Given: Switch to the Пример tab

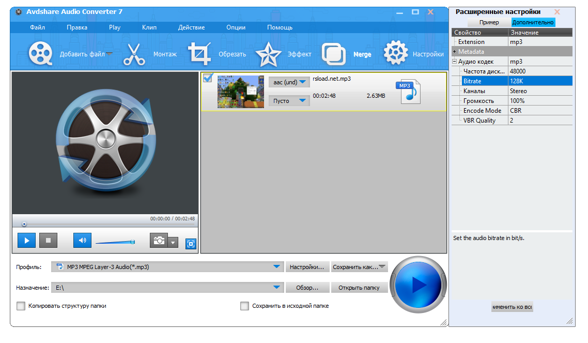Looking at the screenshot, I should [x=489, y=22].
